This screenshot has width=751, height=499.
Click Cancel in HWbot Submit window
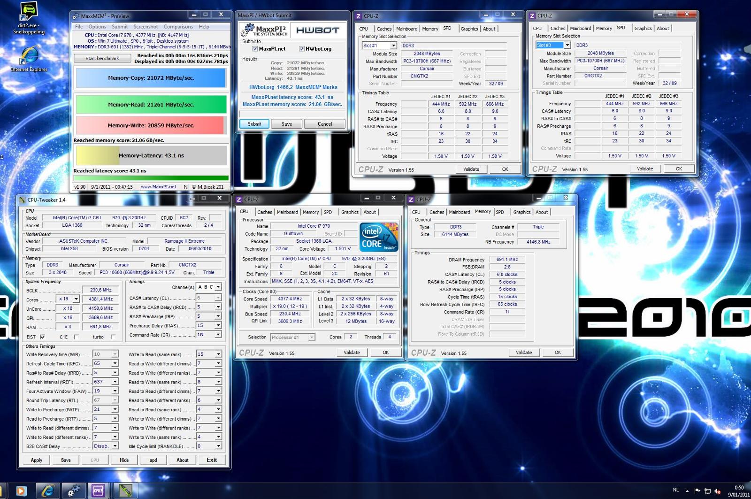click(x=325, y=124)
